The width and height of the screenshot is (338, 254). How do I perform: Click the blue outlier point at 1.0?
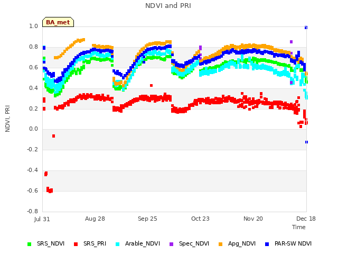tap(306, 28)
